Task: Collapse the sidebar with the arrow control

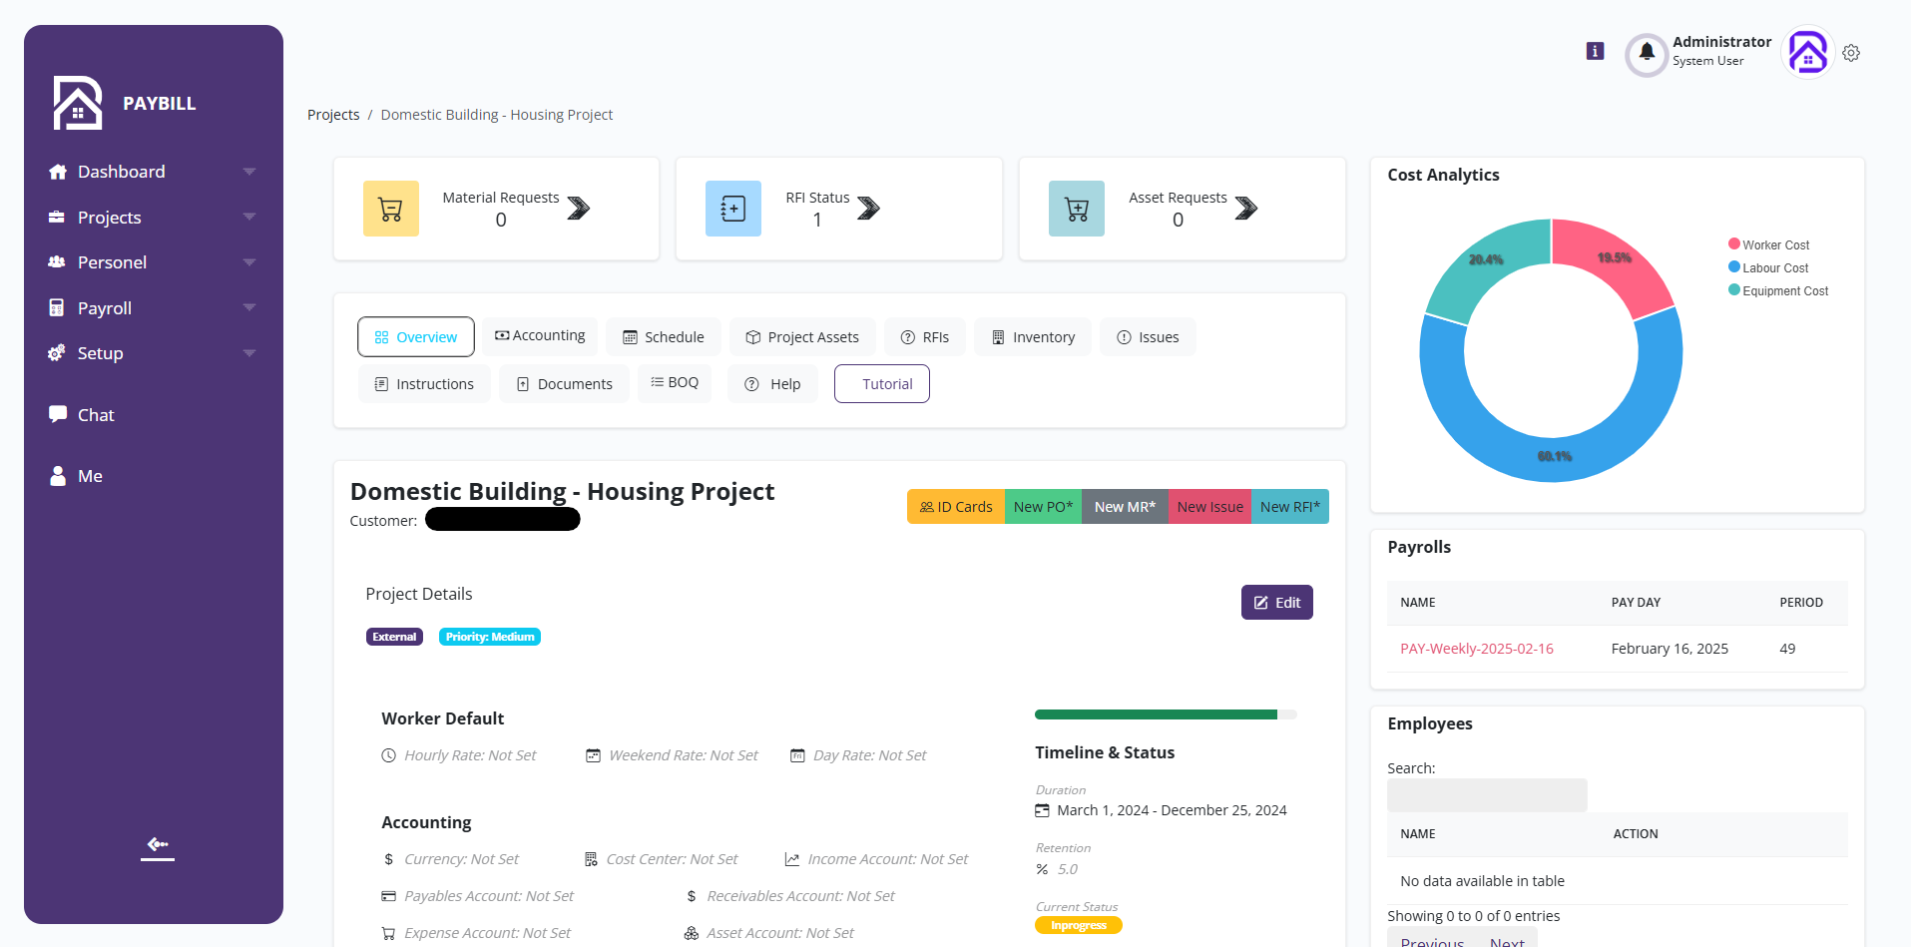Action: tap(157, 846)
